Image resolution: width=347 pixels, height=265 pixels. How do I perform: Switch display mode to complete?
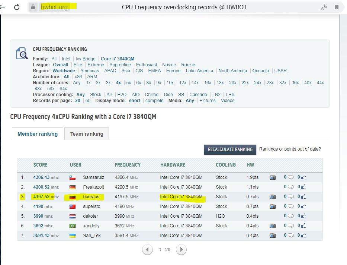[154, 101]
